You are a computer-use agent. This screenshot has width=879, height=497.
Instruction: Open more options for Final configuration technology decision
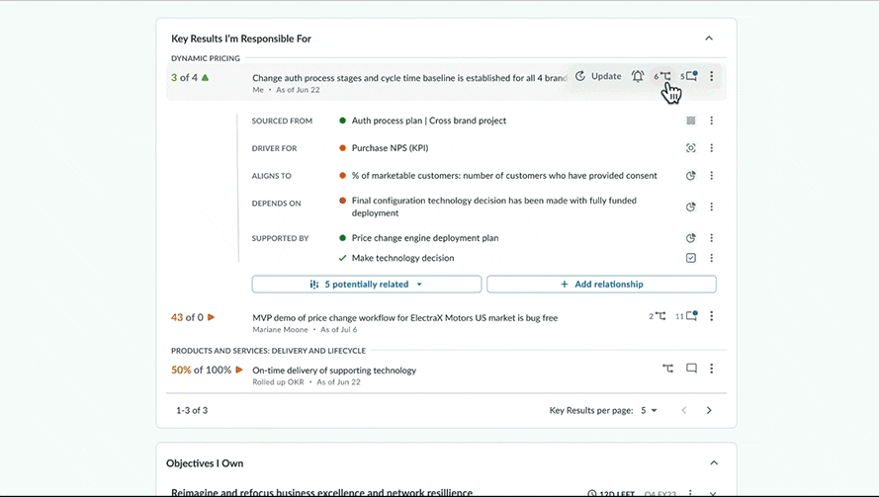pyautogui.click(x=711, y=207)
